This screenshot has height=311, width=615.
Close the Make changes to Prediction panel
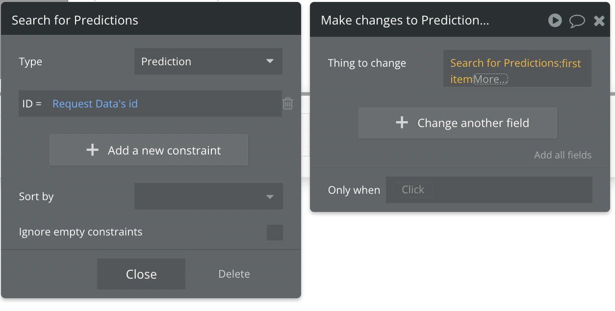tap(599, 21)
